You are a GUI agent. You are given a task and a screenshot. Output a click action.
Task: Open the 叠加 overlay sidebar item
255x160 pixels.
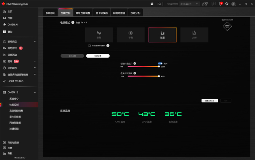[x=10, y=32]
